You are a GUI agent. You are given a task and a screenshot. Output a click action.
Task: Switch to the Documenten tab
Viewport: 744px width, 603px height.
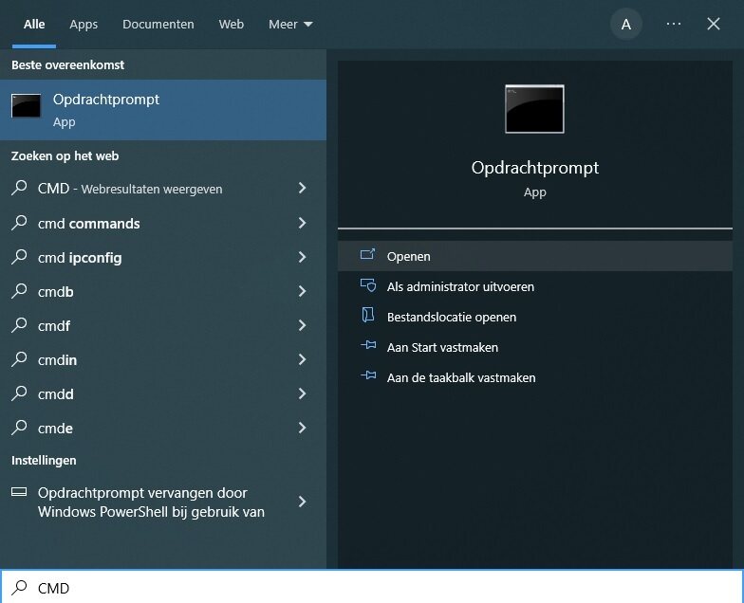click(x=158, y=25)
